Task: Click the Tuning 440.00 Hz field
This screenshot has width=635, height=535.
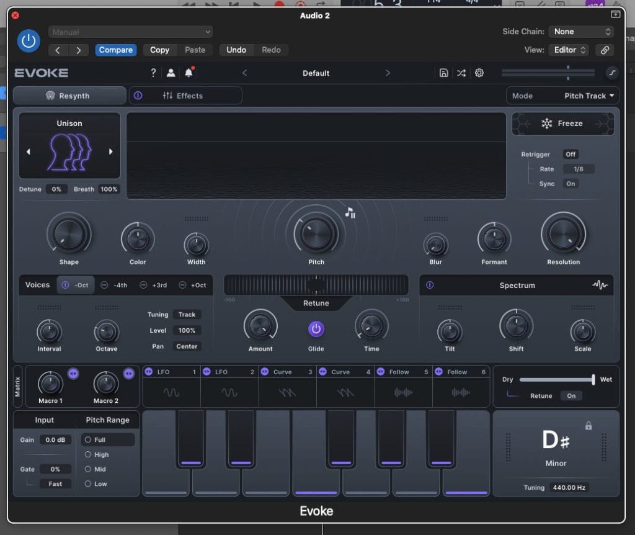Action: pyautogui.click(x=569, y=488)
